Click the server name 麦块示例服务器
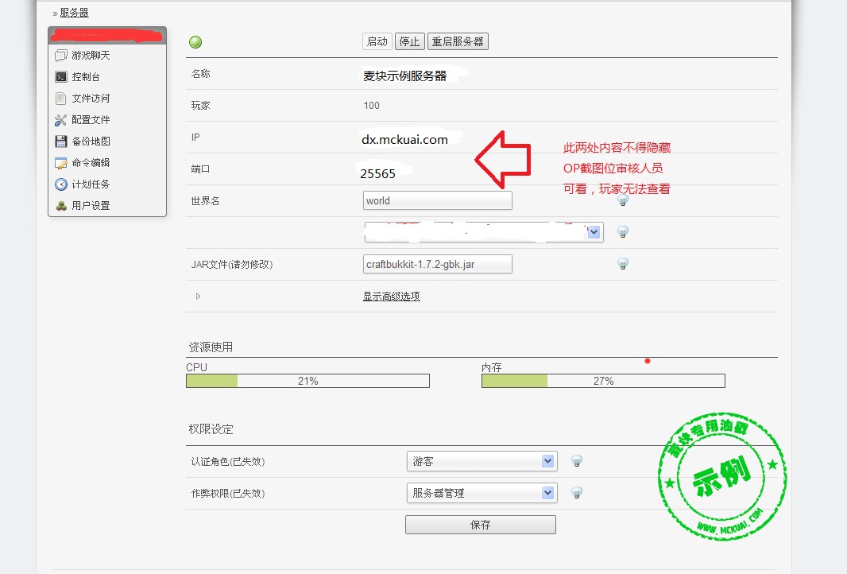The image size is (847, 574). [404, 76]
